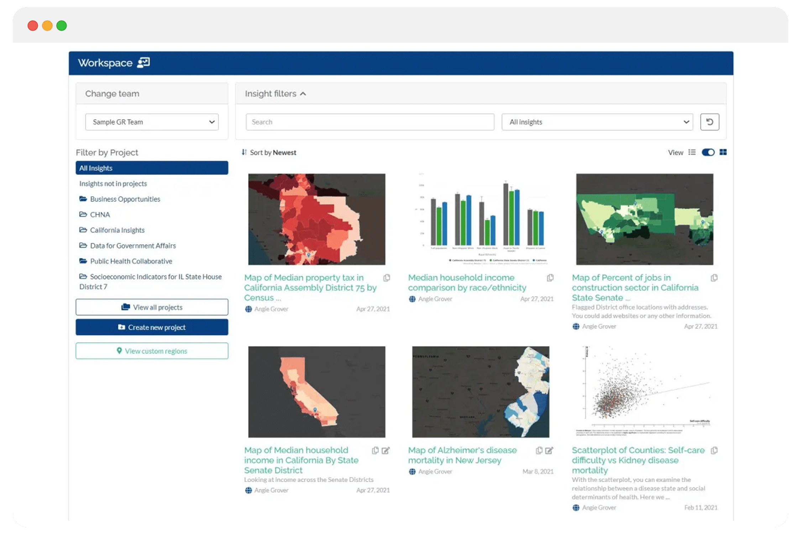This screenshot has width=801, height=534.
Task: Edit the Map of Alzheimer's disease insight
Action: [549, 450]
